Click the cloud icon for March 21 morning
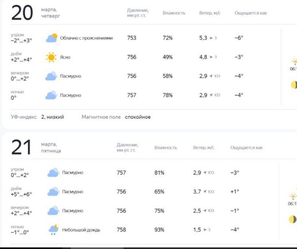 coord(53,173)
